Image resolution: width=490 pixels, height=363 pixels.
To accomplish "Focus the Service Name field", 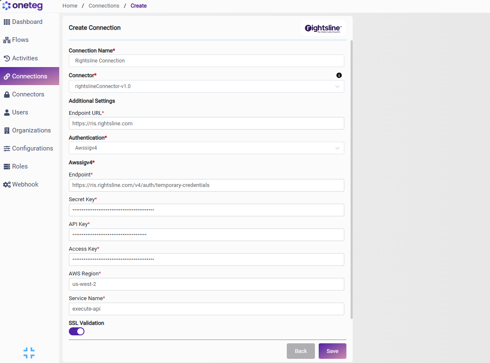I will (x=206, y=309).
